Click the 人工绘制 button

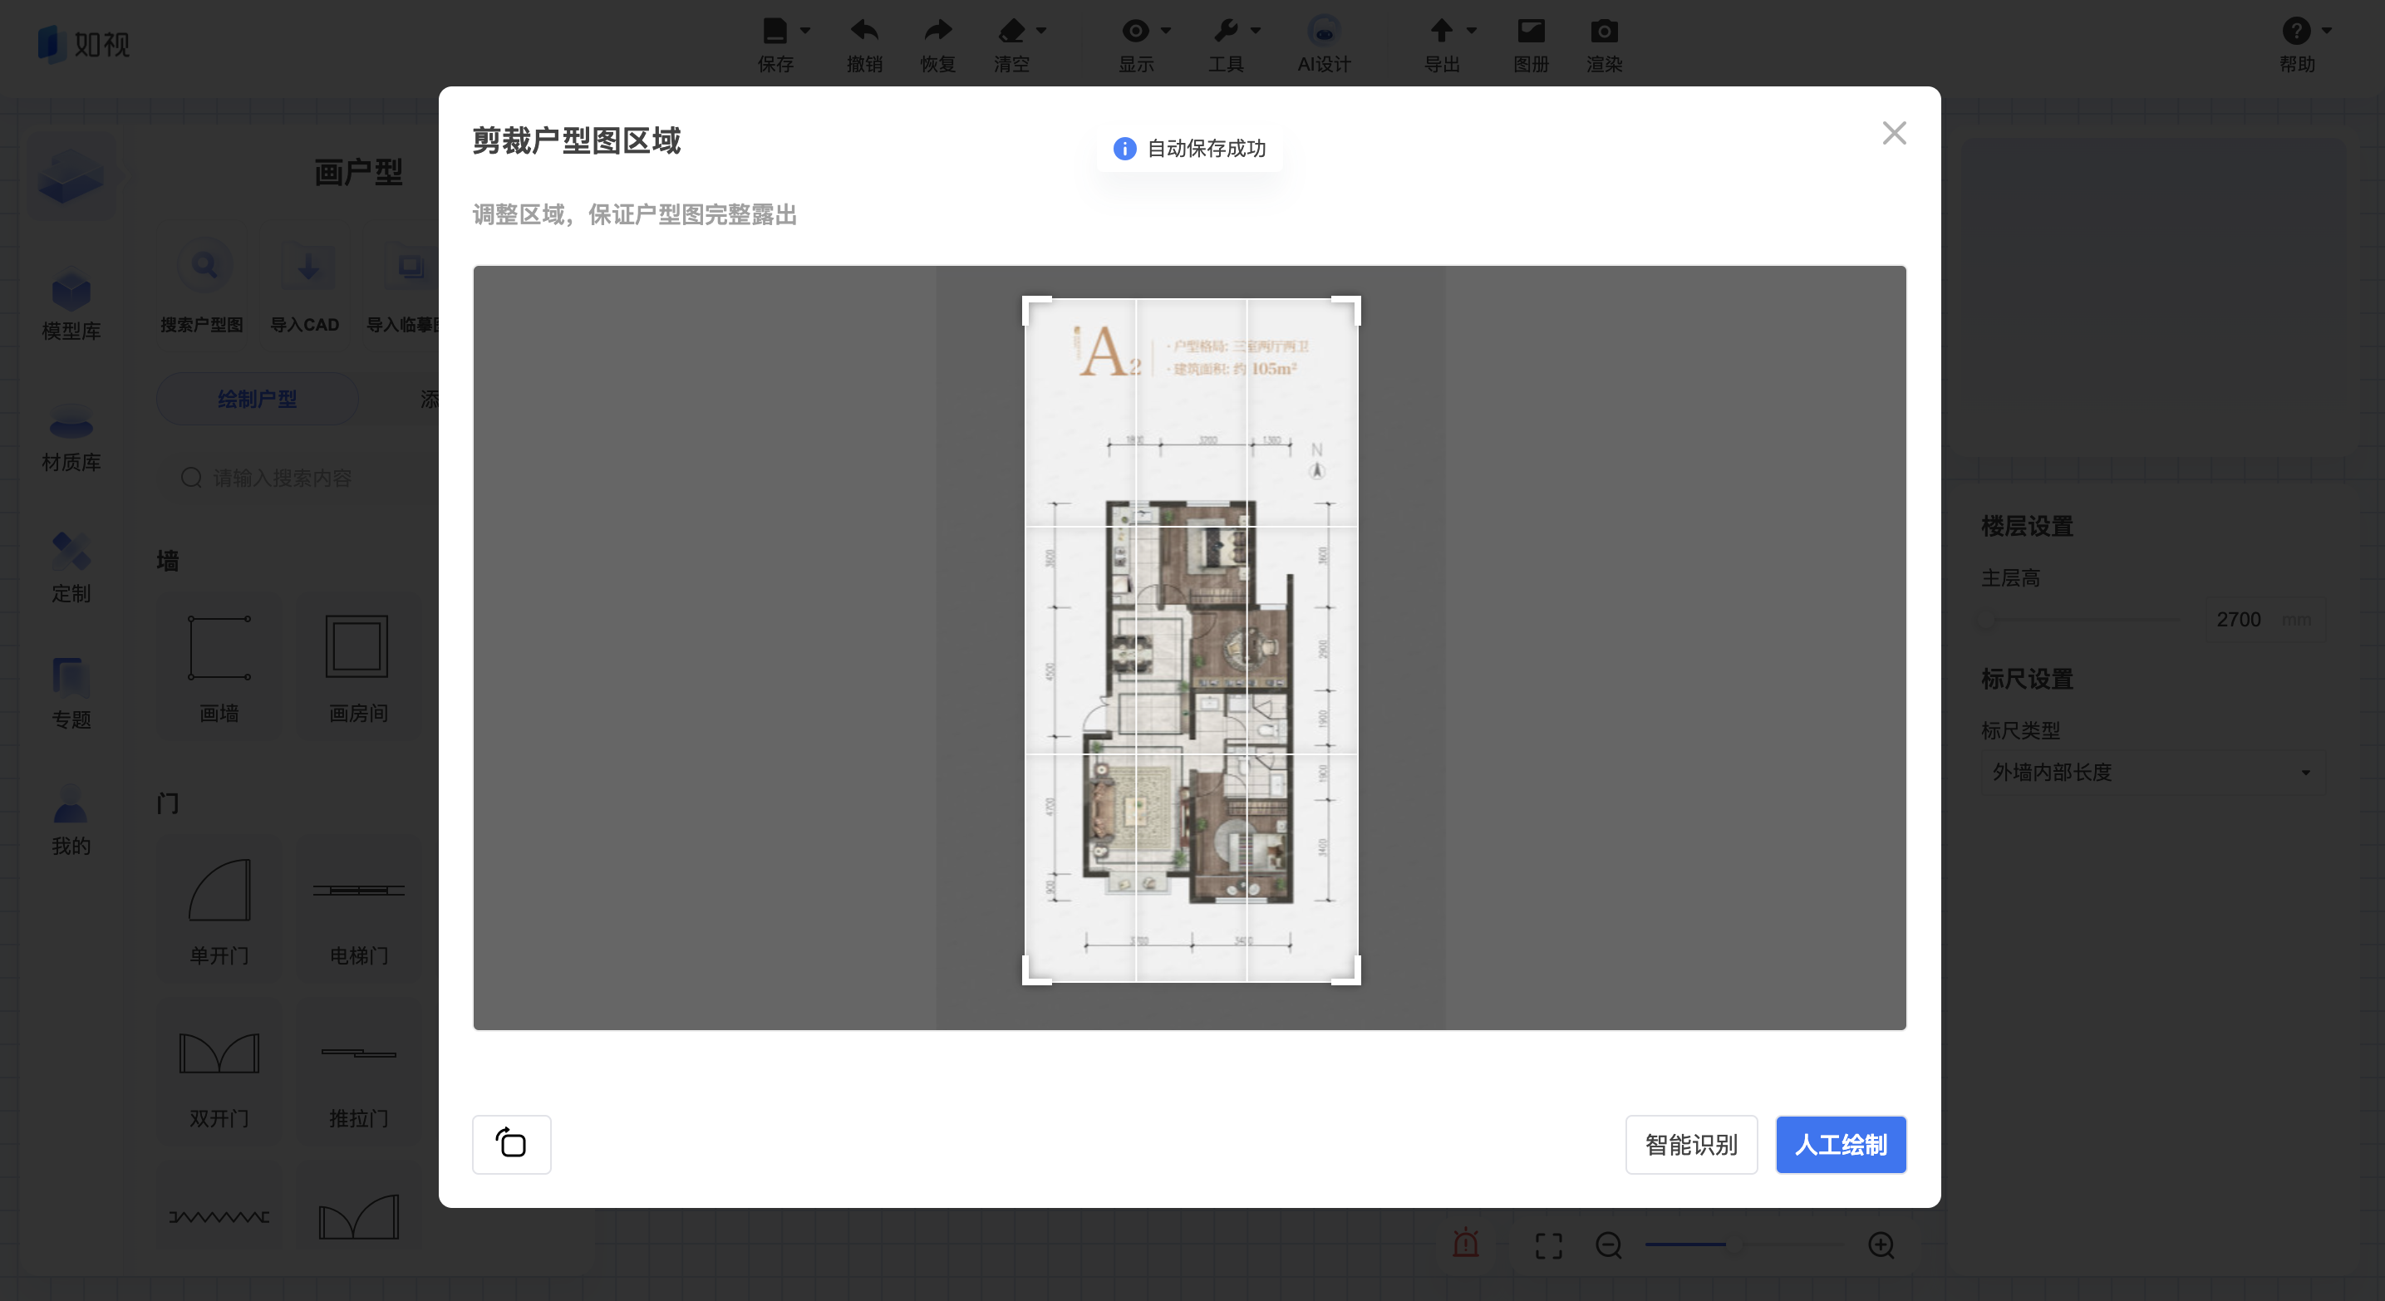coord(1840,1145)
